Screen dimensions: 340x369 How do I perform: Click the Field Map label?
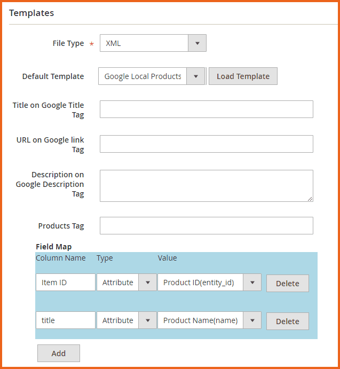tap(53, 247)
